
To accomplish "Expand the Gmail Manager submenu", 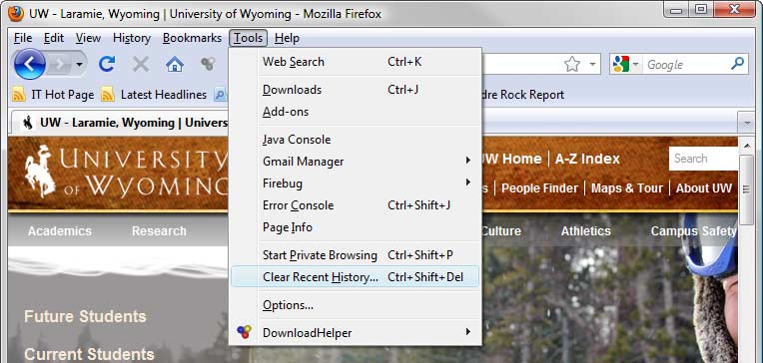I will (356, 162).
